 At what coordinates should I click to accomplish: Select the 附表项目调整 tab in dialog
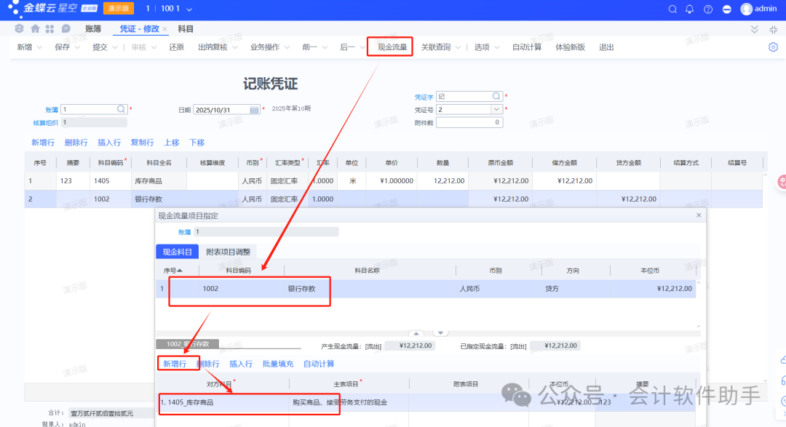pyautogui.click(x=228, y=252)
